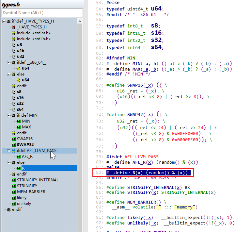Image resolution: width=252 pixels, height=232 pixels.
Task: Collapse the ifndef MIN tree node
Action: click(9, 115)
